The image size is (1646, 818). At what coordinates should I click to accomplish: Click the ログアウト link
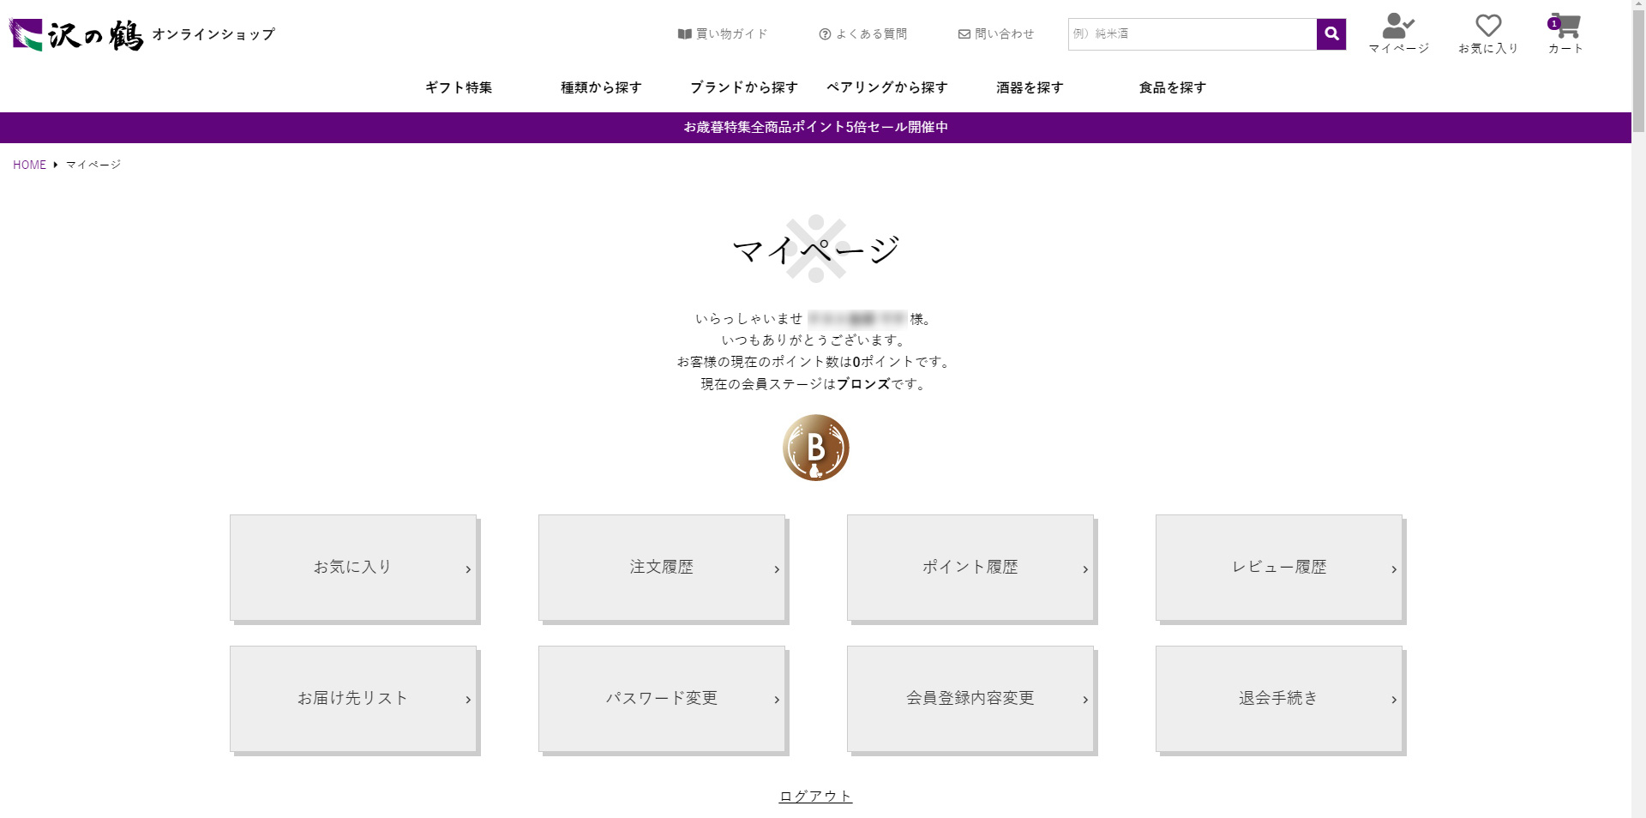coord(814,796)
